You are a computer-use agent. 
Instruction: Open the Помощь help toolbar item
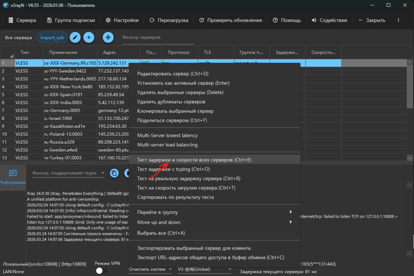286,20
